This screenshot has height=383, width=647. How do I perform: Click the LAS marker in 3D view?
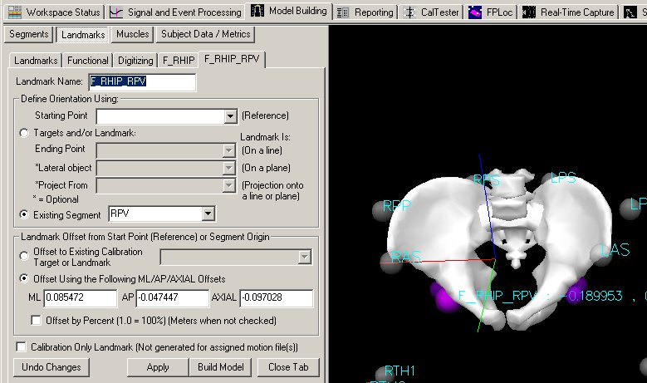[600, 253]
